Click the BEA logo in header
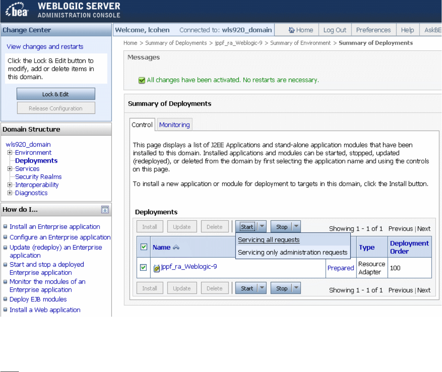 17,9
